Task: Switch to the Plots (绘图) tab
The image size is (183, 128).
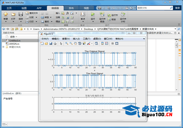Action: [x=24, y=8]
